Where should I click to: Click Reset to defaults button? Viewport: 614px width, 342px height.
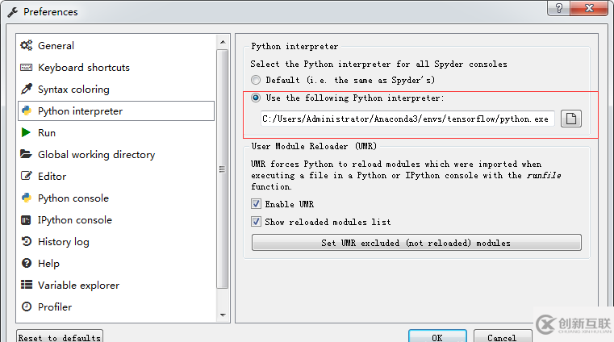point(60,336)
